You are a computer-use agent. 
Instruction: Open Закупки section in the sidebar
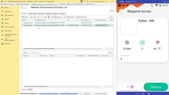coord(7,23)
